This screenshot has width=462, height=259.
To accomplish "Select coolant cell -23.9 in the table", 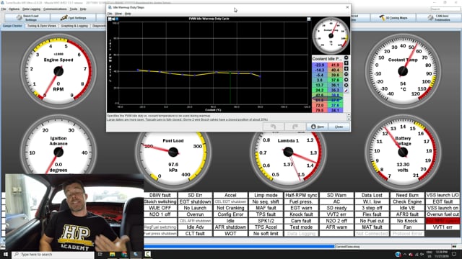I will (320, 65).
